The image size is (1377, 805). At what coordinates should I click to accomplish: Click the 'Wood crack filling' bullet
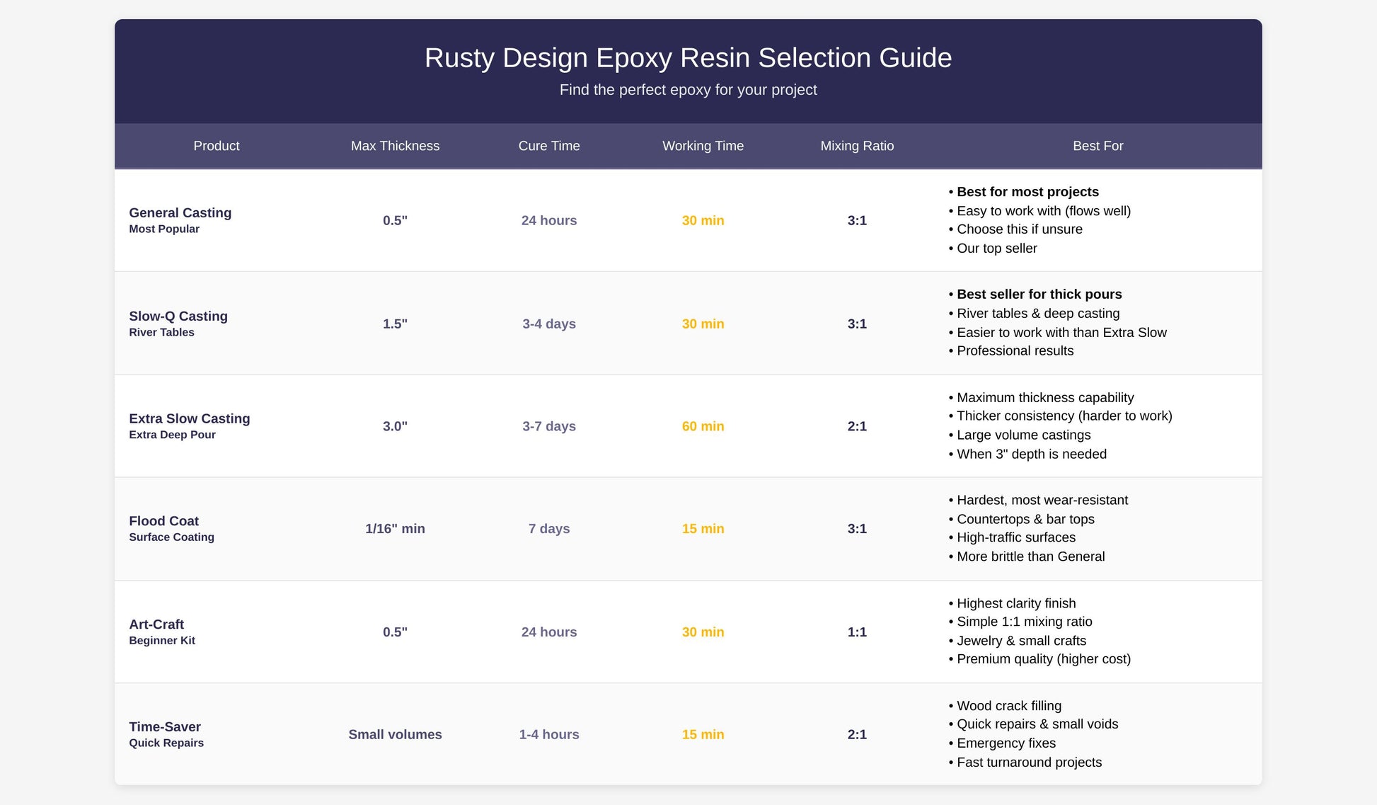click(x=1008, y=706)
